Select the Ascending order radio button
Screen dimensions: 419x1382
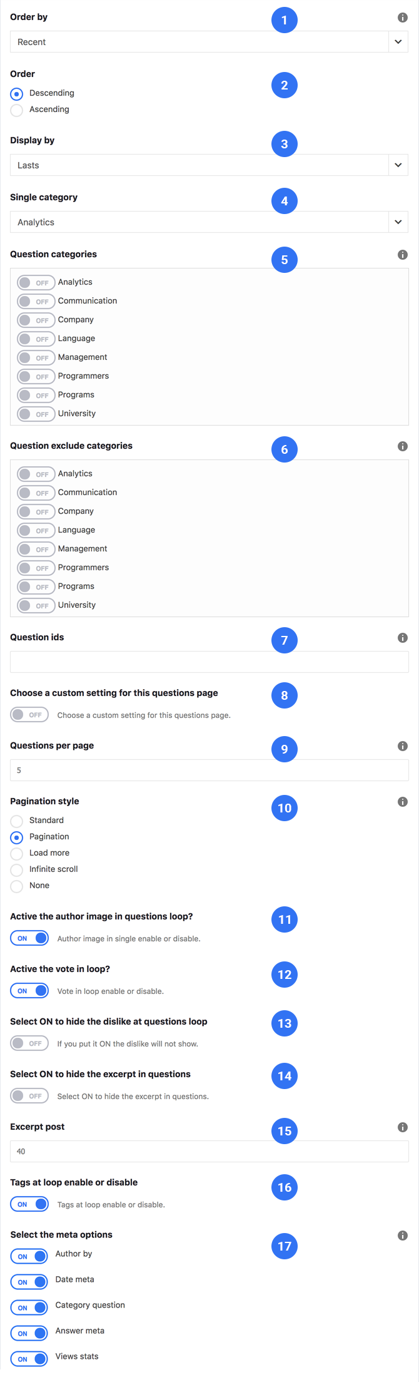coord(17,110)
